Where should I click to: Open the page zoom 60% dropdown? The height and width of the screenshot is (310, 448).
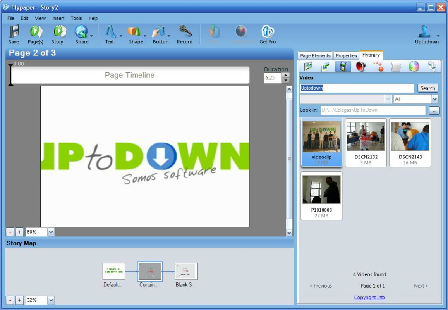(51, 232)
